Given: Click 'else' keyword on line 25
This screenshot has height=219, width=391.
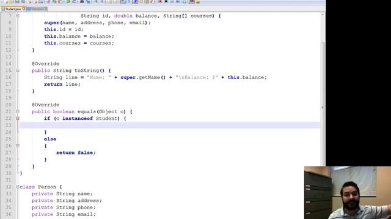Looking at the screenshot, I should click(x=50, y=139).
